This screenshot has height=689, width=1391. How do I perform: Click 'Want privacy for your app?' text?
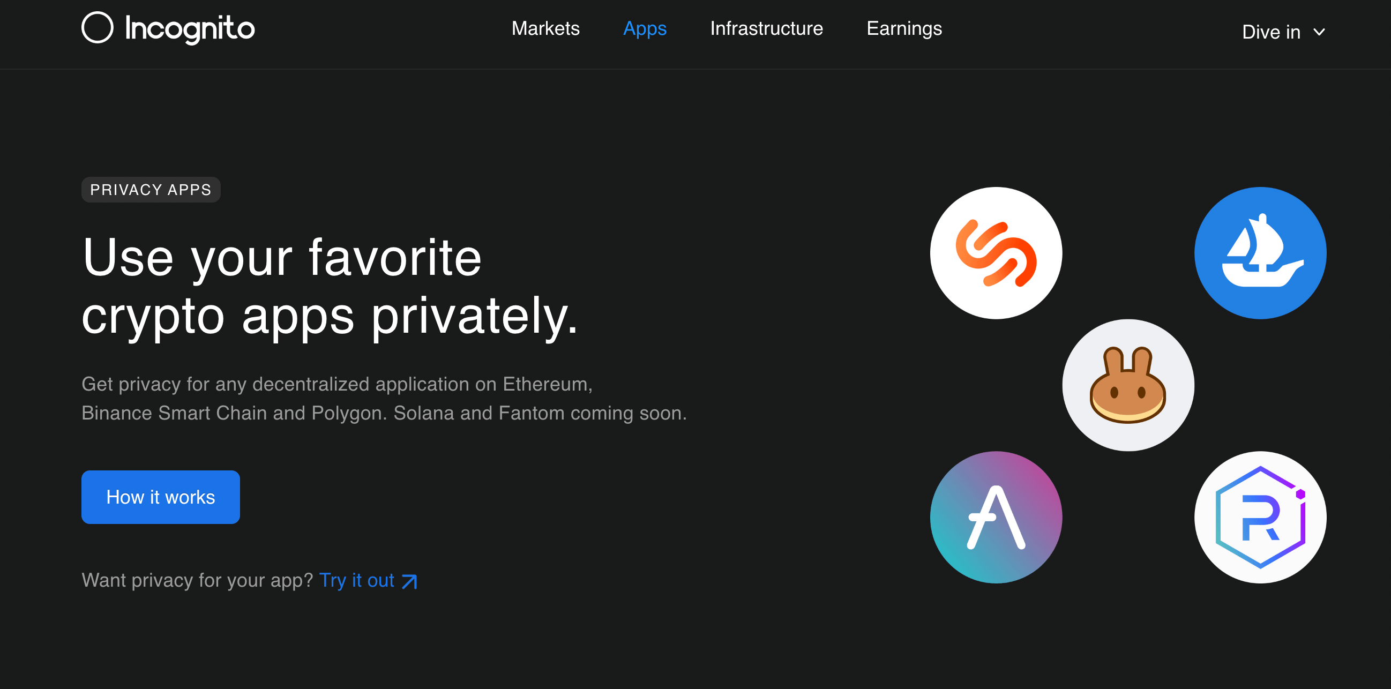tap(197, 580)
